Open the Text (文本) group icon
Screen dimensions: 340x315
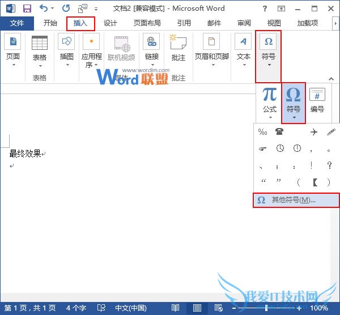coord(243,41)
